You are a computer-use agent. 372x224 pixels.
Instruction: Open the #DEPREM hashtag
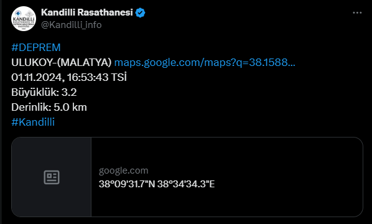pos(36,47)
